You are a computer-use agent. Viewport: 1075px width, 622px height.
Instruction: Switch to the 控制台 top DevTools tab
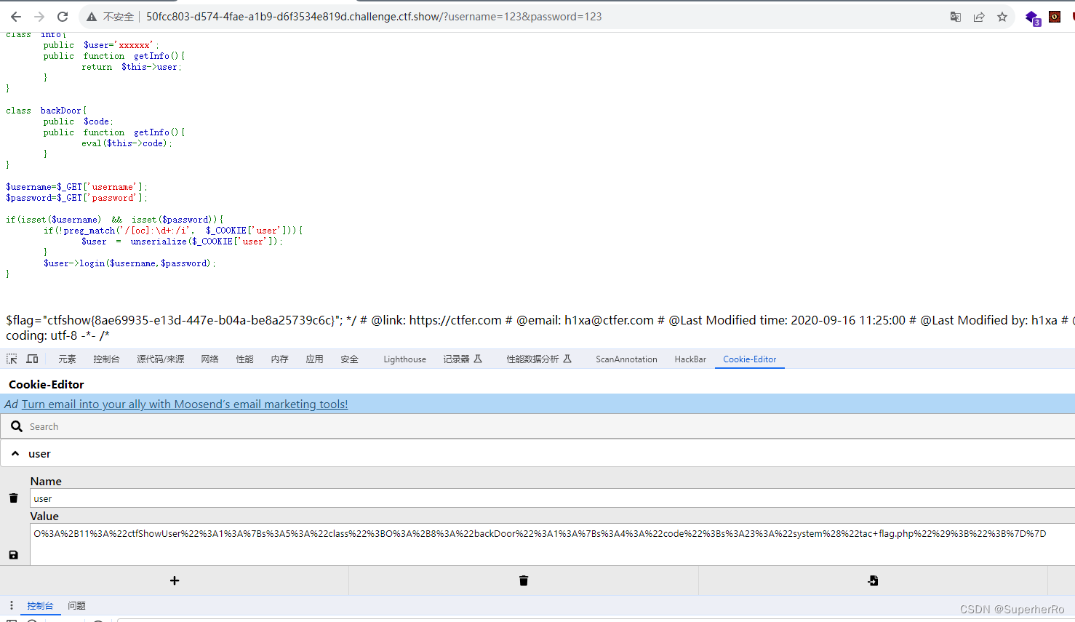[x=106, y=359]
